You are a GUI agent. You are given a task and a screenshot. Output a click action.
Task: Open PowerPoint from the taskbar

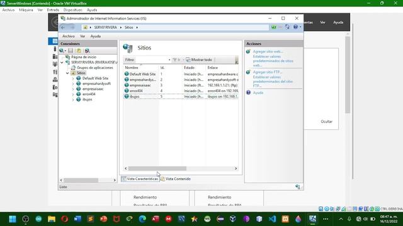(x=103, y=219)
